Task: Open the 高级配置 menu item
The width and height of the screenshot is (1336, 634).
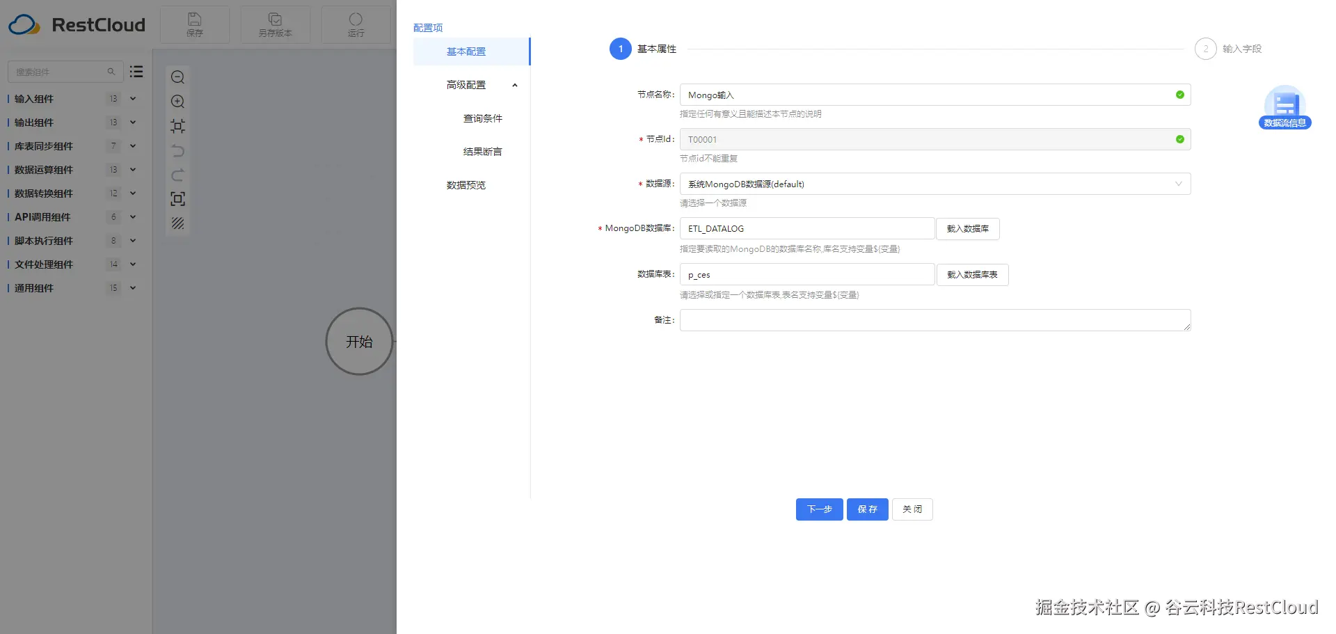Action: coord(471,85)
